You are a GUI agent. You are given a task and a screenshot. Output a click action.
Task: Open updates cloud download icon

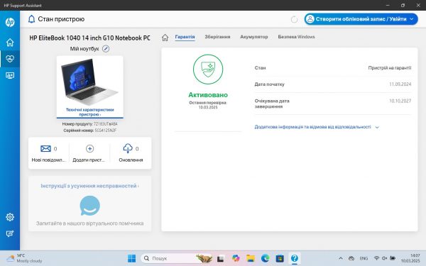pos(128,148)
